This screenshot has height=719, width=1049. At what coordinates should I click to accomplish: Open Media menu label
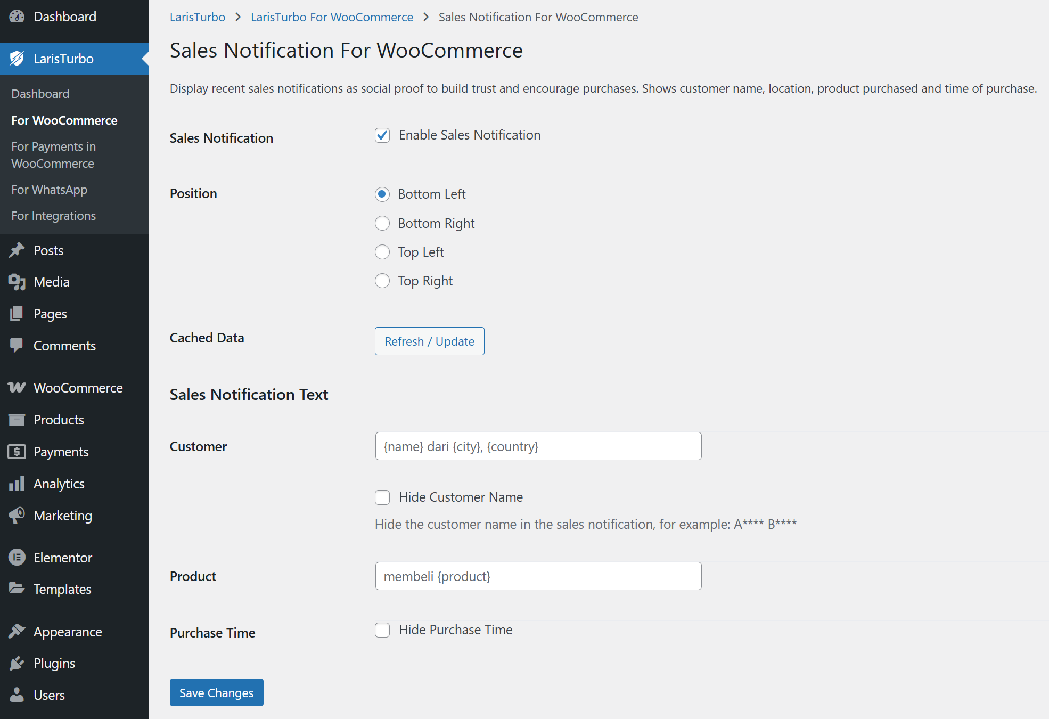(x=52, y=282)
